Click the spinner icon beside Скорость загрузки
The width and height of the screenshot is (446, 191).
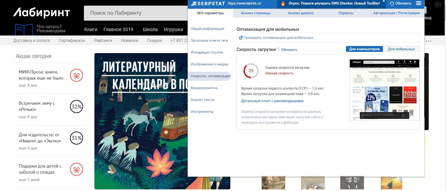(278, 49)
